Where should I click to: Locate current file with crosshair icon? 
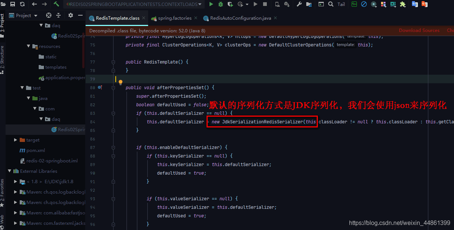(49, 15)
